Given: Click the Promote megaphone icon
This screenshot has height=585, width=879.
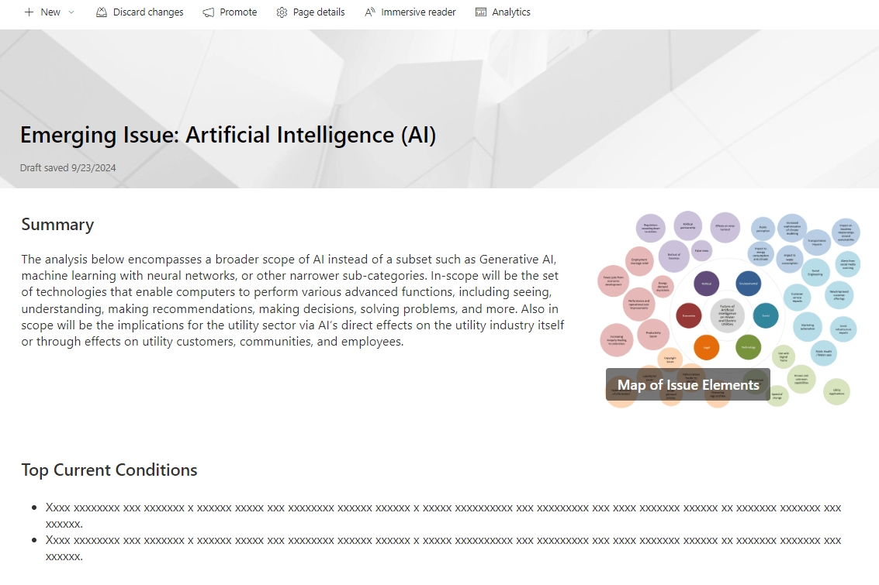Looking at the screenshot, I should click(x=209, y=12).
